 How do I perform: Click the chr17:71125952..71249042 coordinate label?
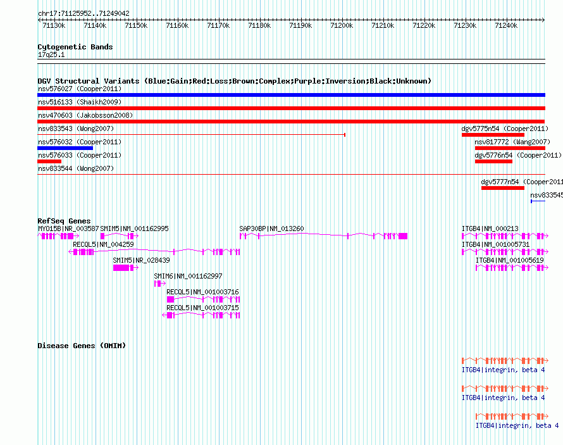tap(84, 13)
